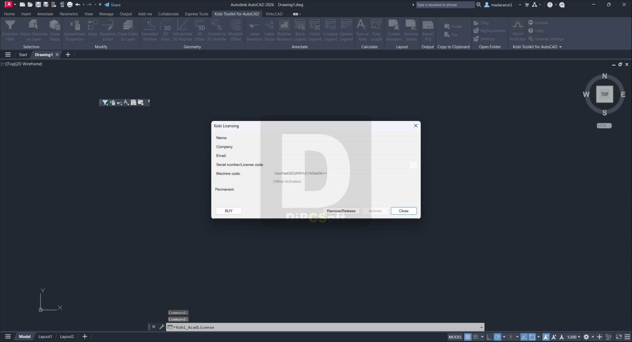Open the License ribbon item
The image size is (632, 342).
point(538,23)
